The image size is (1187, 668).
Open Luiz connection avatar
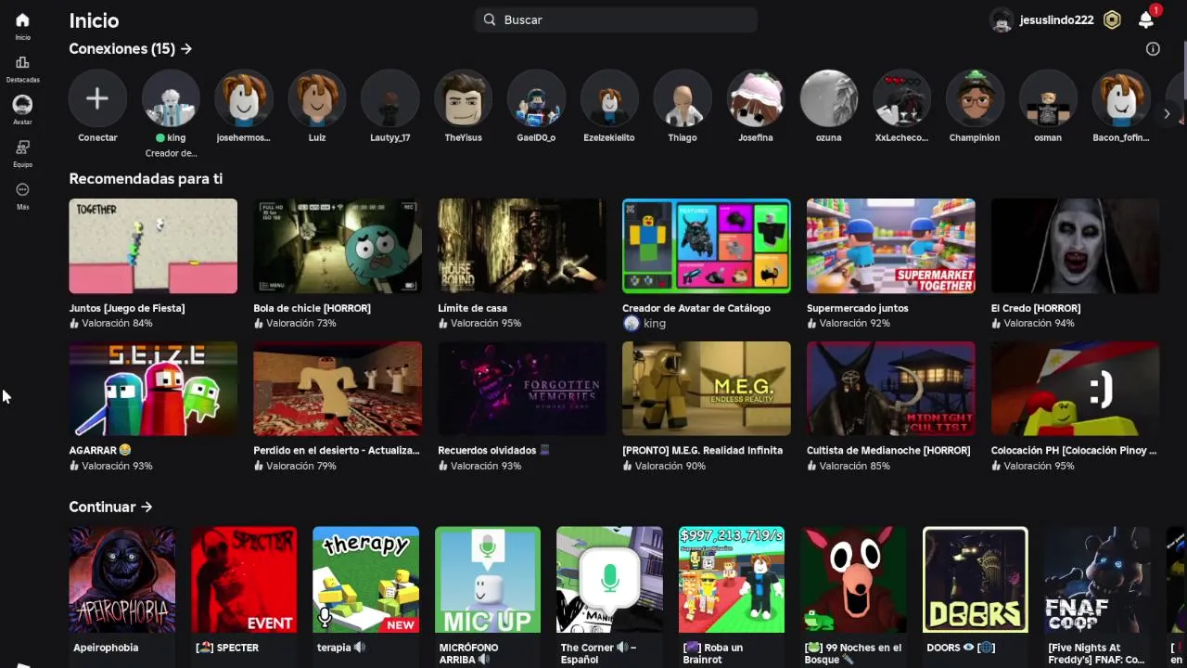point(316,98)
